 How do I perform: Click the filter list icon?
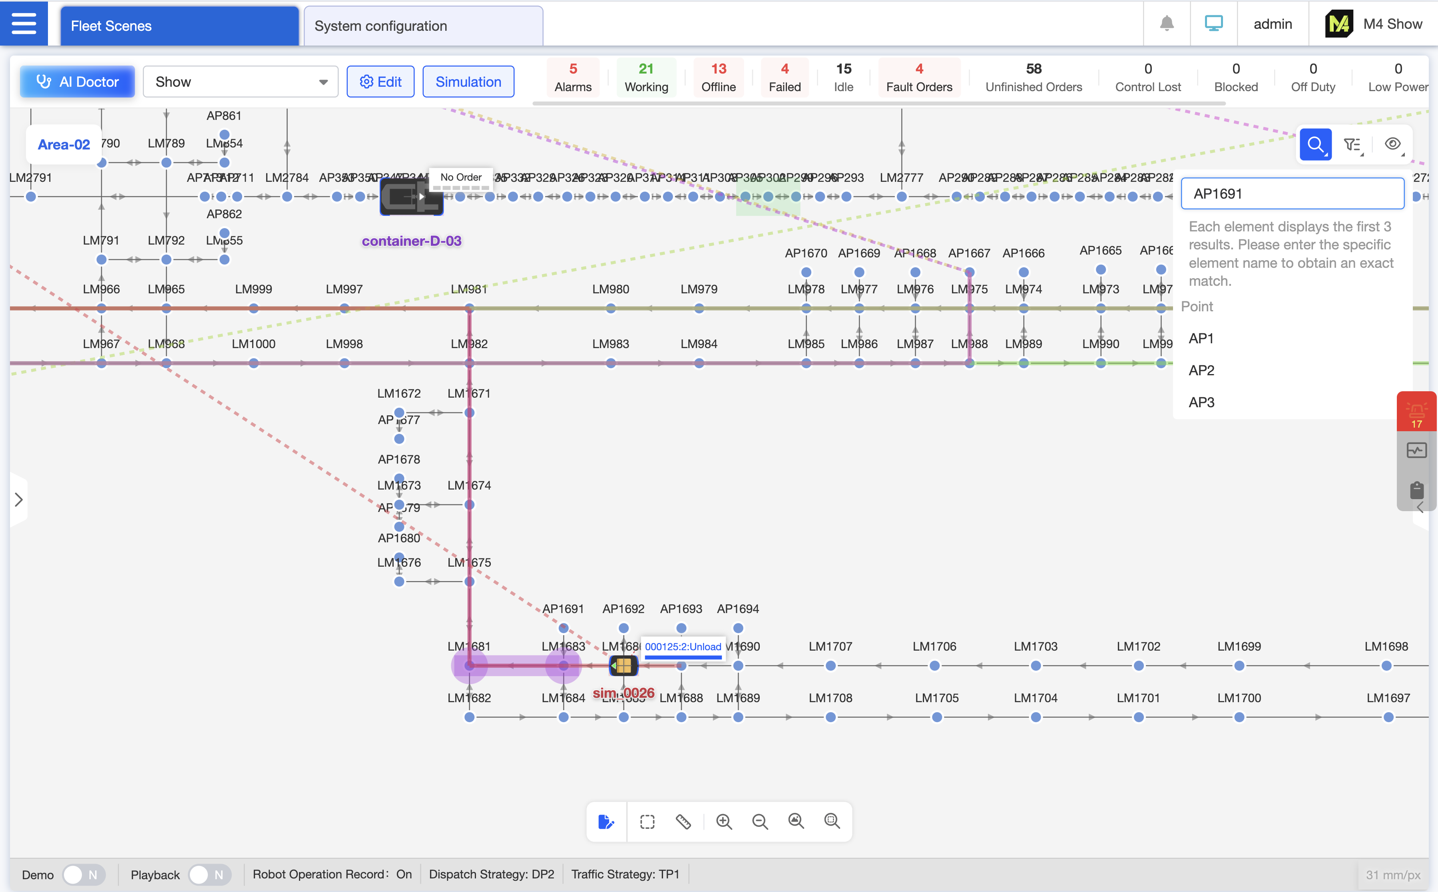pos(1352,145)
